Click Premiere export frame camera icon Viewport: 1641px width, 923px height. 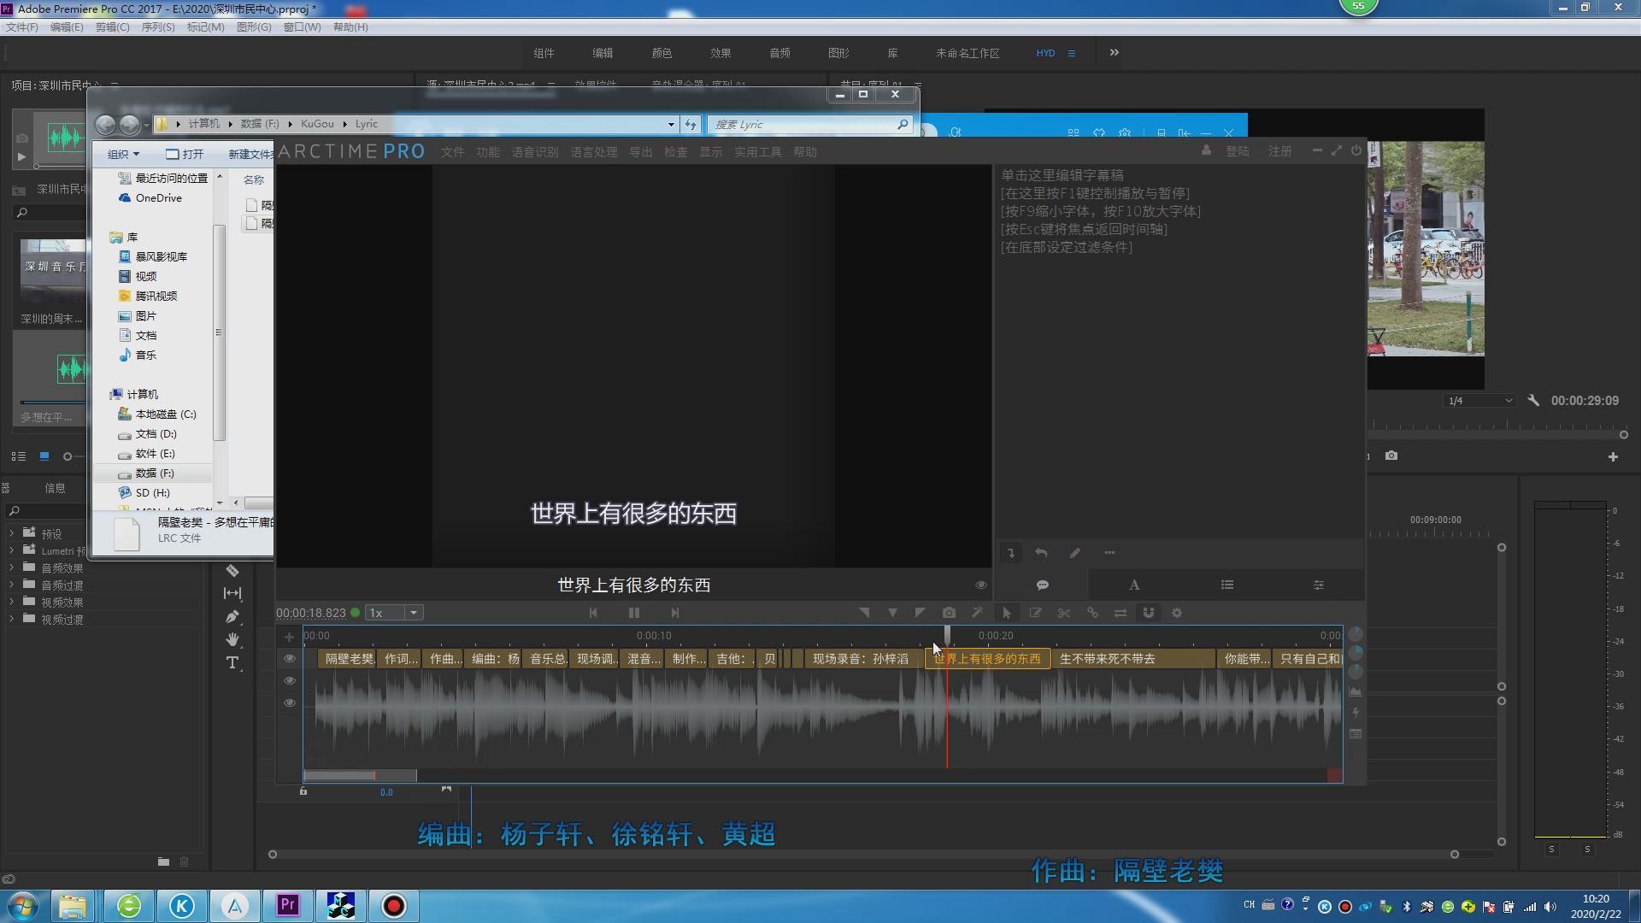[x=1391, y=456]
